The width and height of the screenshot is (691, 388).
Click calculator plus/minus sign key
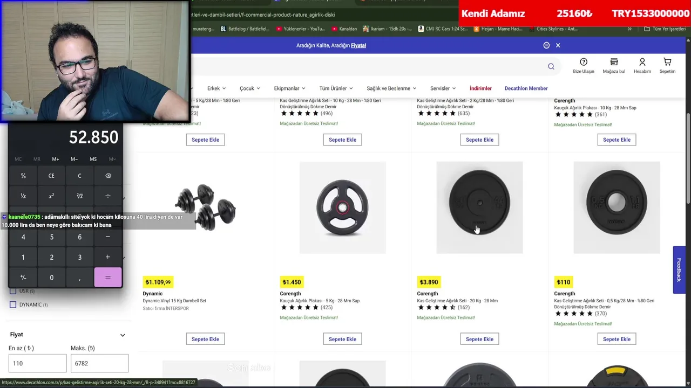(x=23, y=278)
